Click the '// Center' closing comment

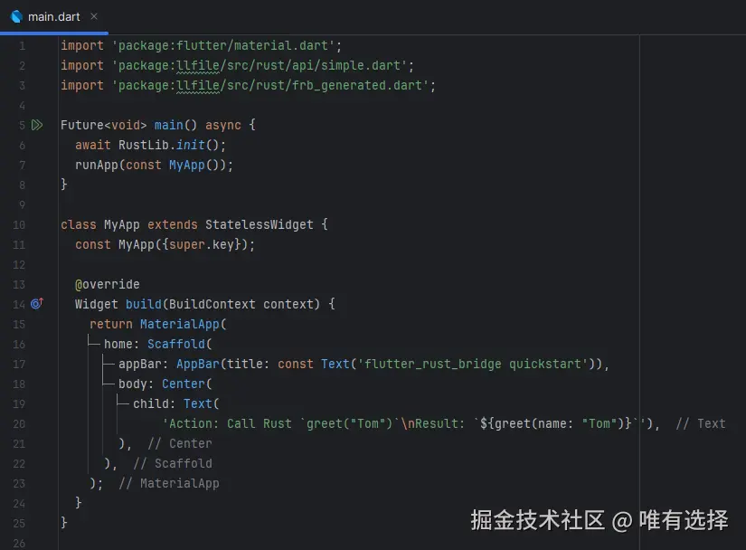[x=180, y=443]
